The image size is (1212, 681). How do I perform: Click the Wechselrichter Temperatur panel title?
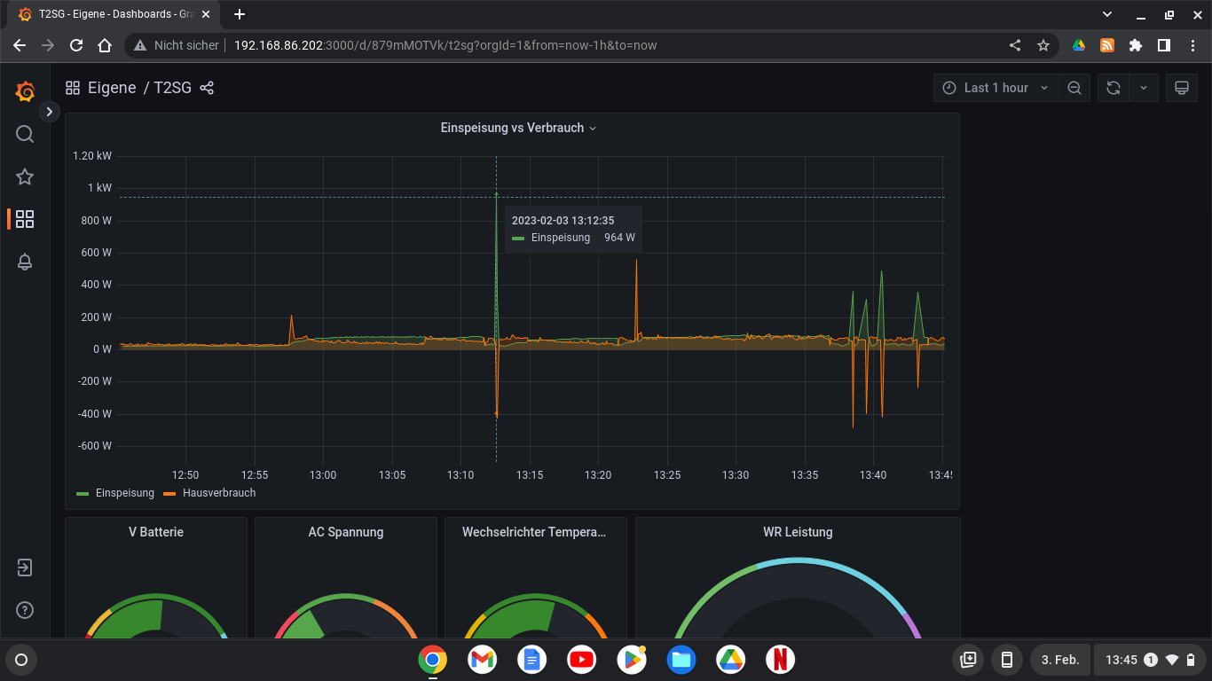pyautogui.click(x=535, y=532)
